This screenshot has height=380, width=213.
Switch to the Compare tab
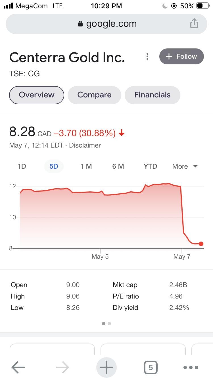tap(94, 95)
